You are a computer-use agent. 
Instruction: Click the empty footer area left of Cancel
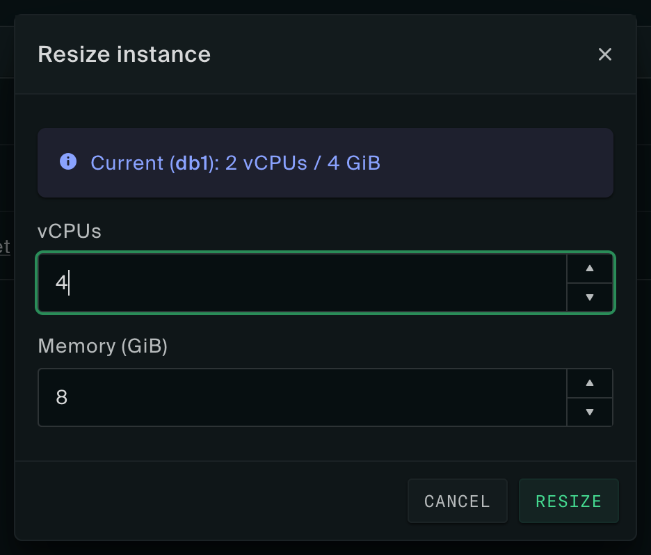(209, 501)
